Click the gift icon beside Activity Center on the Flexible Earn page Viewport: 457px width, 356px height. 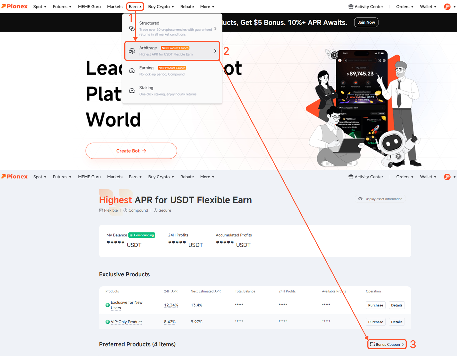coord(351,177)
